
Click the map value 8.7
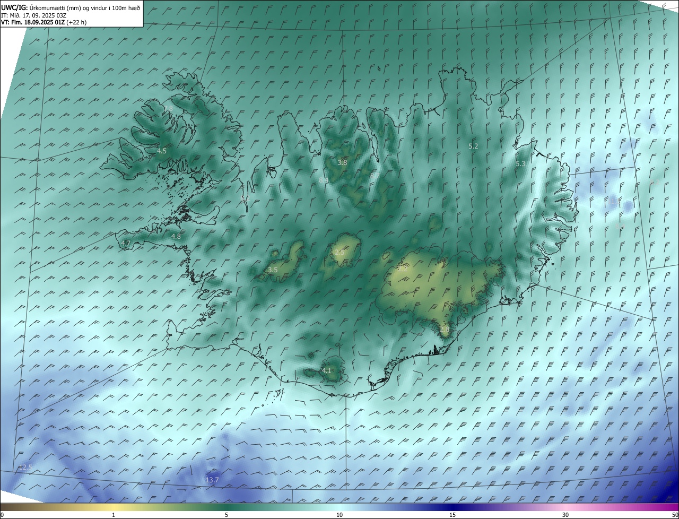tap(375, 175)
